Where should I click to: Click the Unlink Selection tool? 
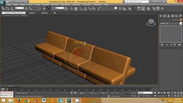coord(7,9)
